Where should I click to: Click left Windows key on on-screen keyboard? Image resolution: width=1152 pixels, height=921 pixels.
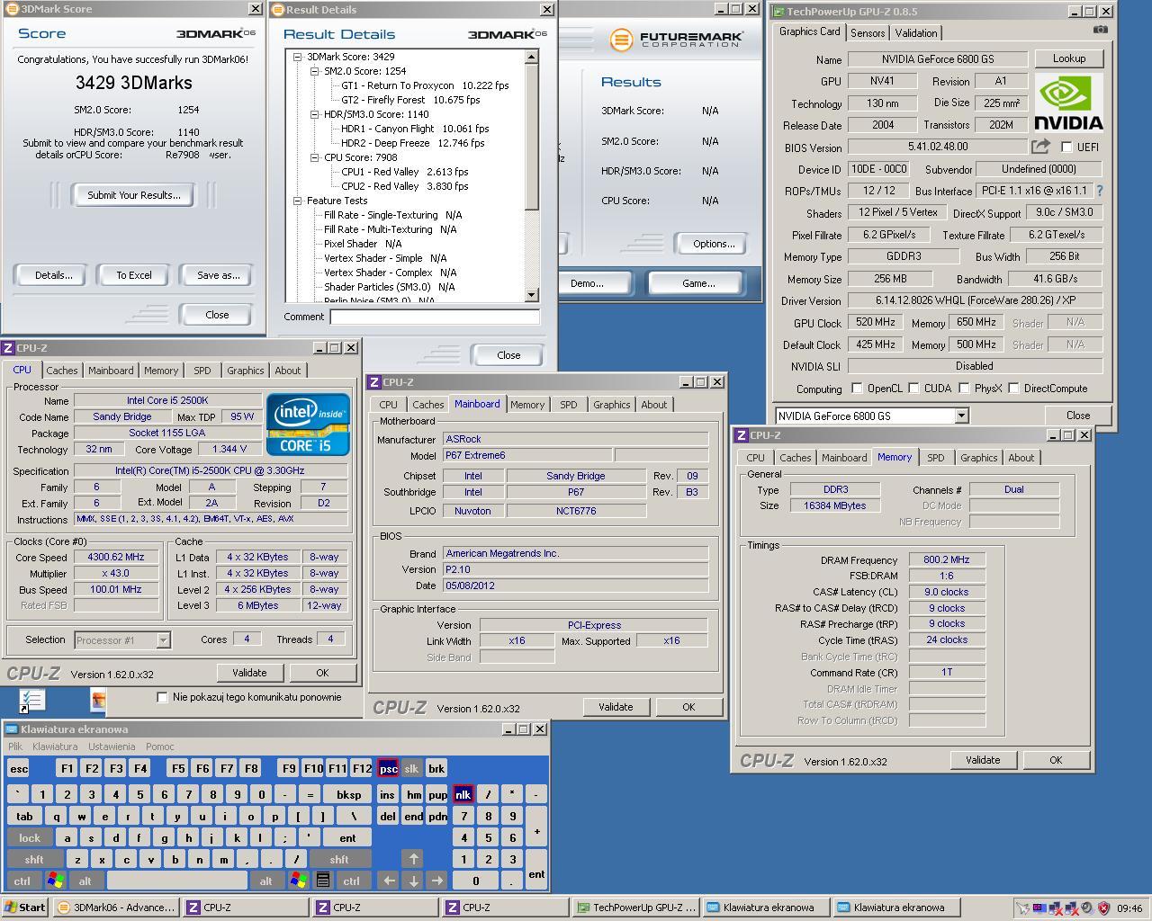(56, 881)
